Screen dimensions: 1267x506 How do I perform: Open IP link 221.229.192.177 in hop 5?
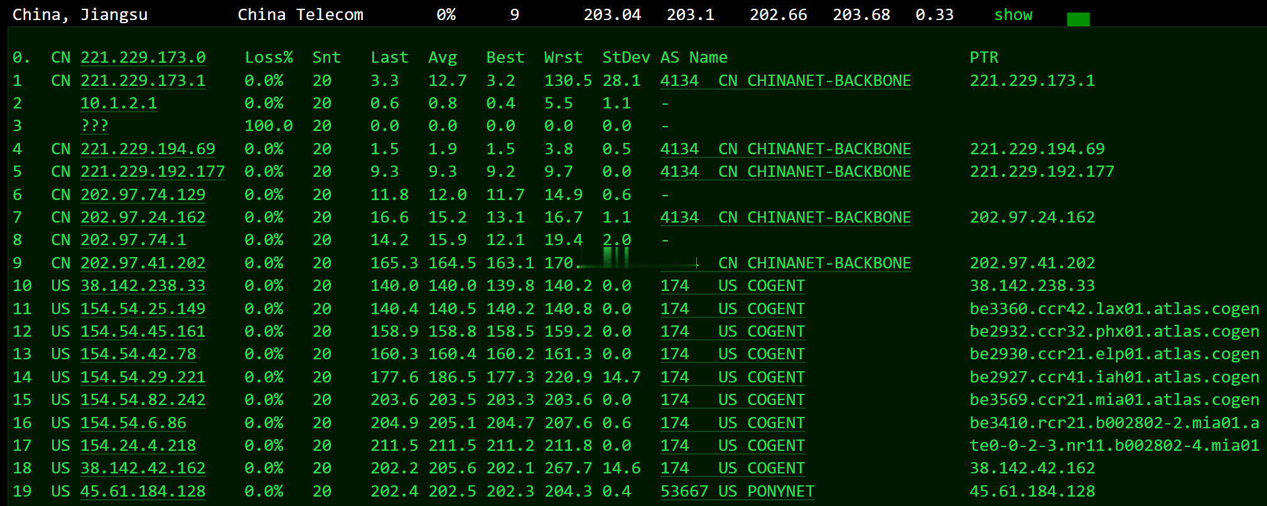[153, 172]
